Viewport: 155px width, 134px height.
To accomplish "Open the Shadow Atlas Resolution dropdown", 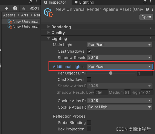I will tap(120, 86).
